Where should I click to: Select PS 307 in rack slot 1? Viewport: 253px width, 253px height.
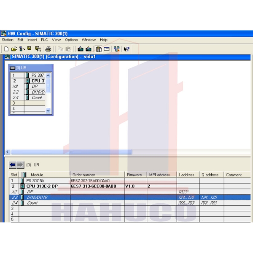click(38, 75)
